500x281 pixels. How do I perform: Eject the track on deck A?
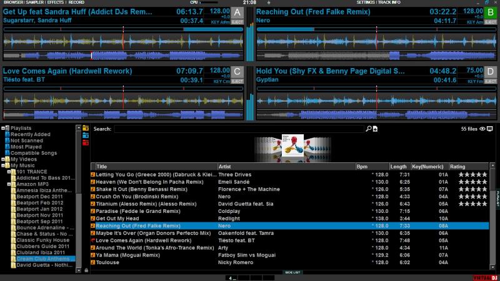[237, 22]
